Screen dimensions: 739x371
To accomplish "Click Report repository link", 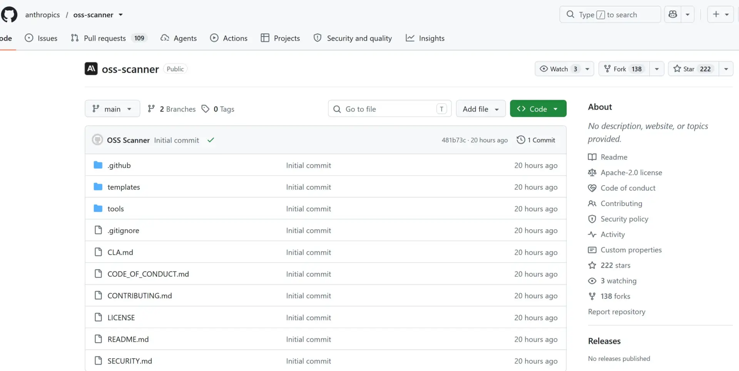I will pos(617,311).
